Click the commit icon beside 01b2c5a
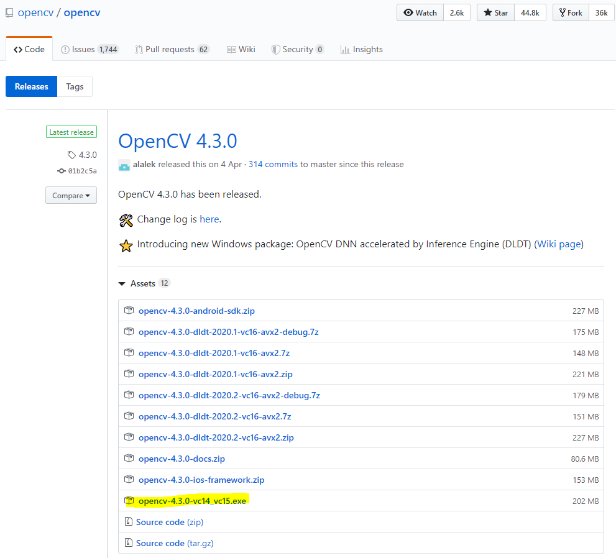 tap(62, 171)
